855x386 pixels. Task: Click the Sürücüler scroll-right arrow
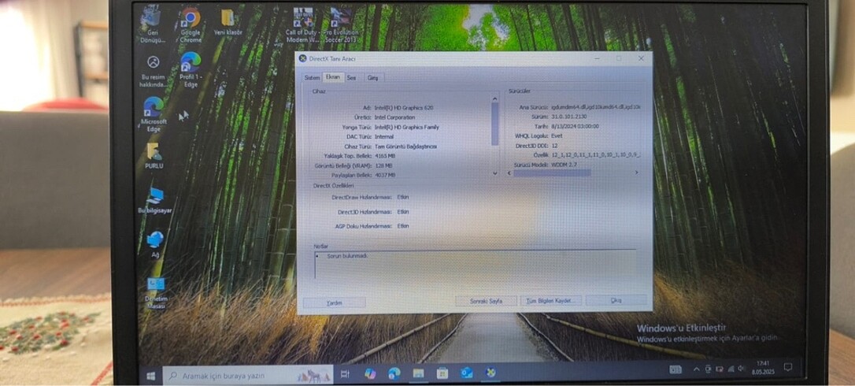tap(636, 172)
